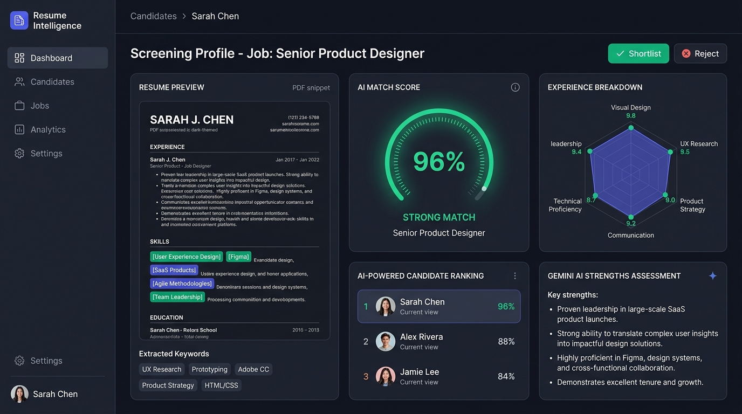742x414 pixels.
Task: Click the Jobs briefcase icon
Action: click(19, 106)
